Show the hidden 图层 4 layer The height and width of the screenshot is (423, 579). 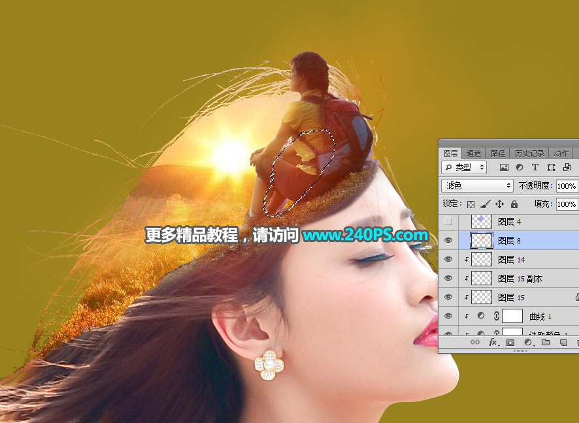[x=448, y=221]
